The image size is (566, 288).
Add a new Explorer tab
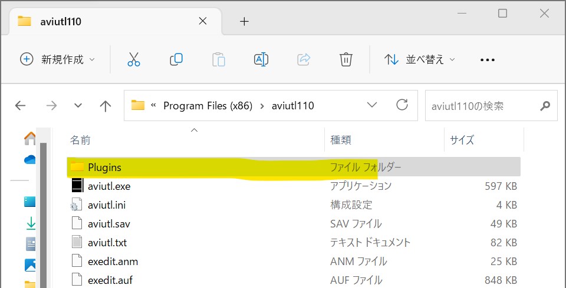pos(244,22)
